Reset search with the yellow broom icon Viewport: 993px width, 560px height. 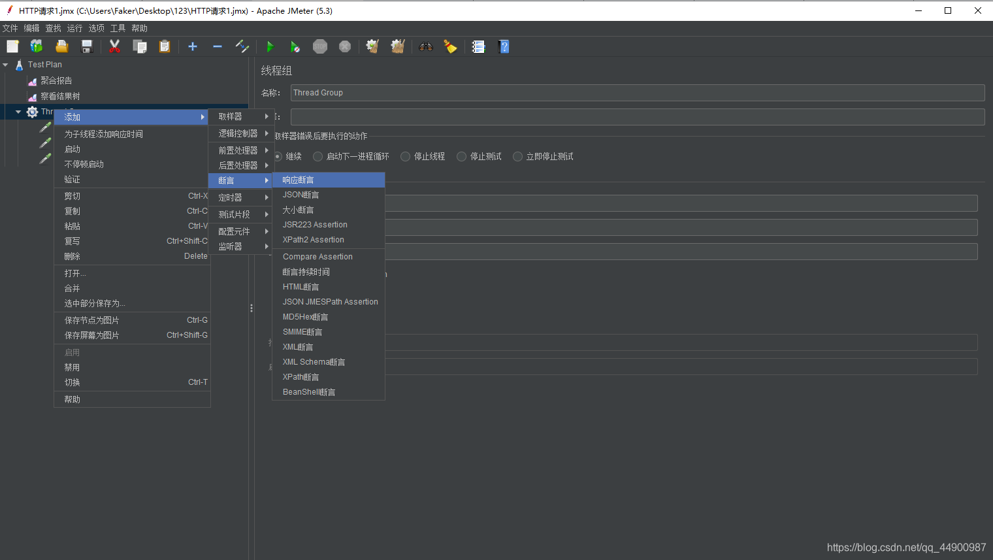click(x=451, y=46)
